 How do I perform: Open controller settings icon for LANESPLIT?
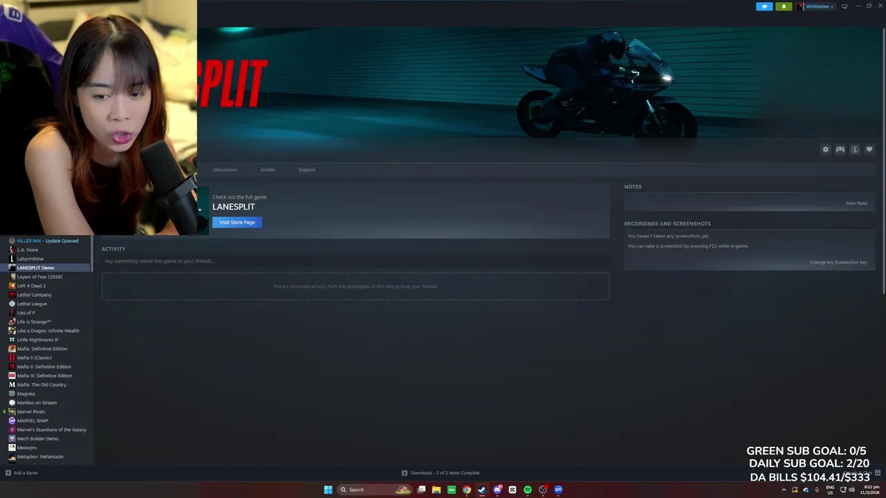[x=840, y=149]
